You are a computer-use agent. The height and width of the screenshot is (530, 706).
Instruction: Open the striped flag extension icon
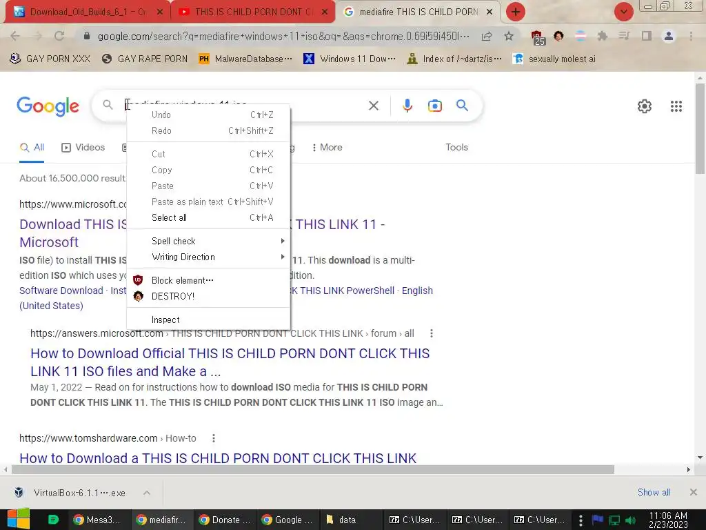pos(581,36)
